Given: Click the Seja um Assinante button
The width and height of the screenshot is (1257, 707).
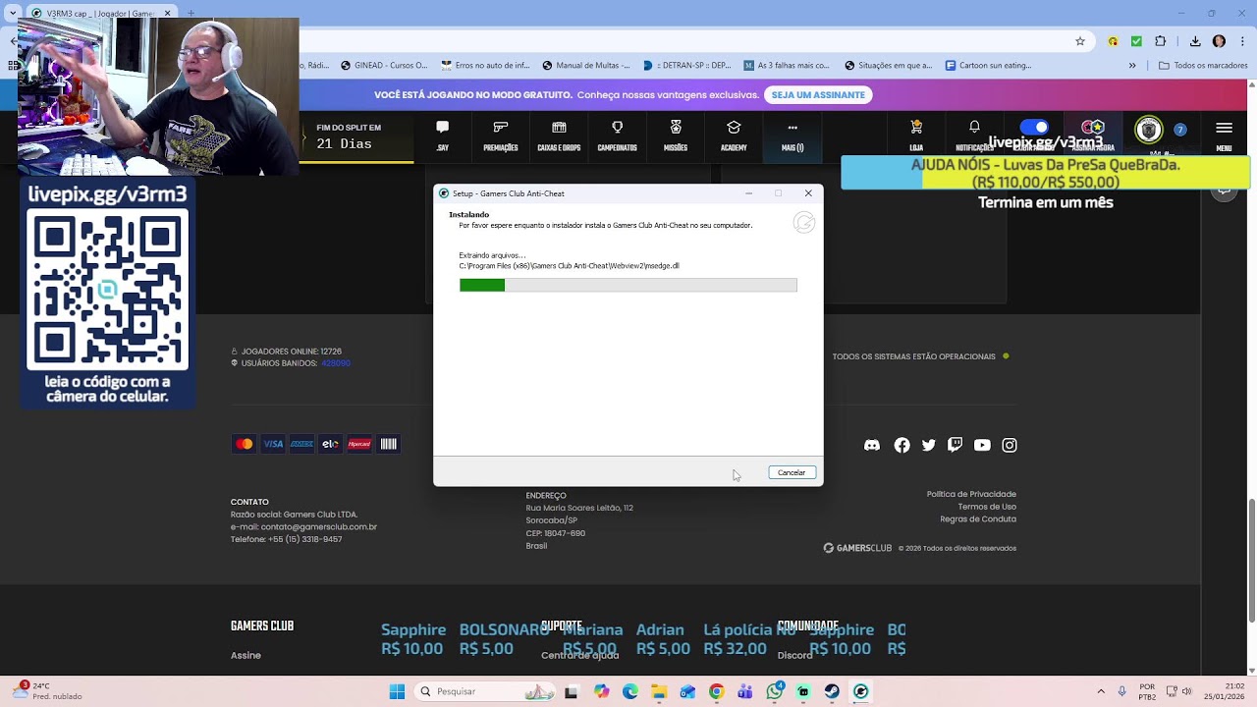Looking at the screenshot, I should pos(818,95).
